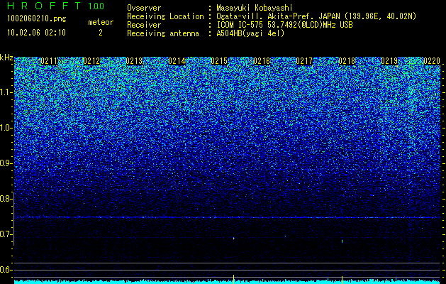Image resolution: width=446 pixels, height=284 pixels.
Task: Click the observer name Masayuki Kobayashi
Action: pos(255,8)
